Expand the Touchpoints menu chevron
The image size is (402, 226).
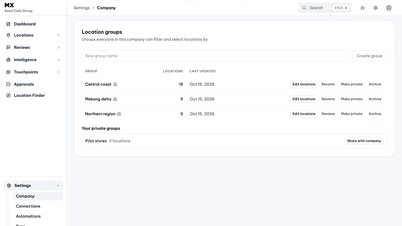[x=59, y=72]
